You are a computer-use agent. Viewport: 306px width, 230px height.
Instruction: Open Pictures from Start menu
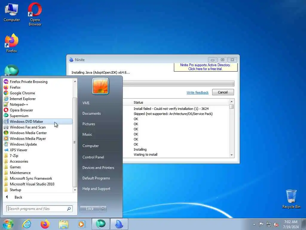click(x=89, y=124)
